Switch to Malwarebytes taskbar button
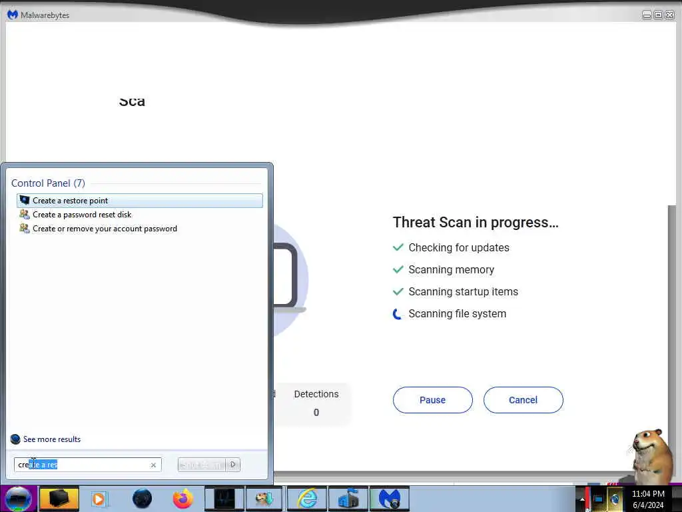 389,499
